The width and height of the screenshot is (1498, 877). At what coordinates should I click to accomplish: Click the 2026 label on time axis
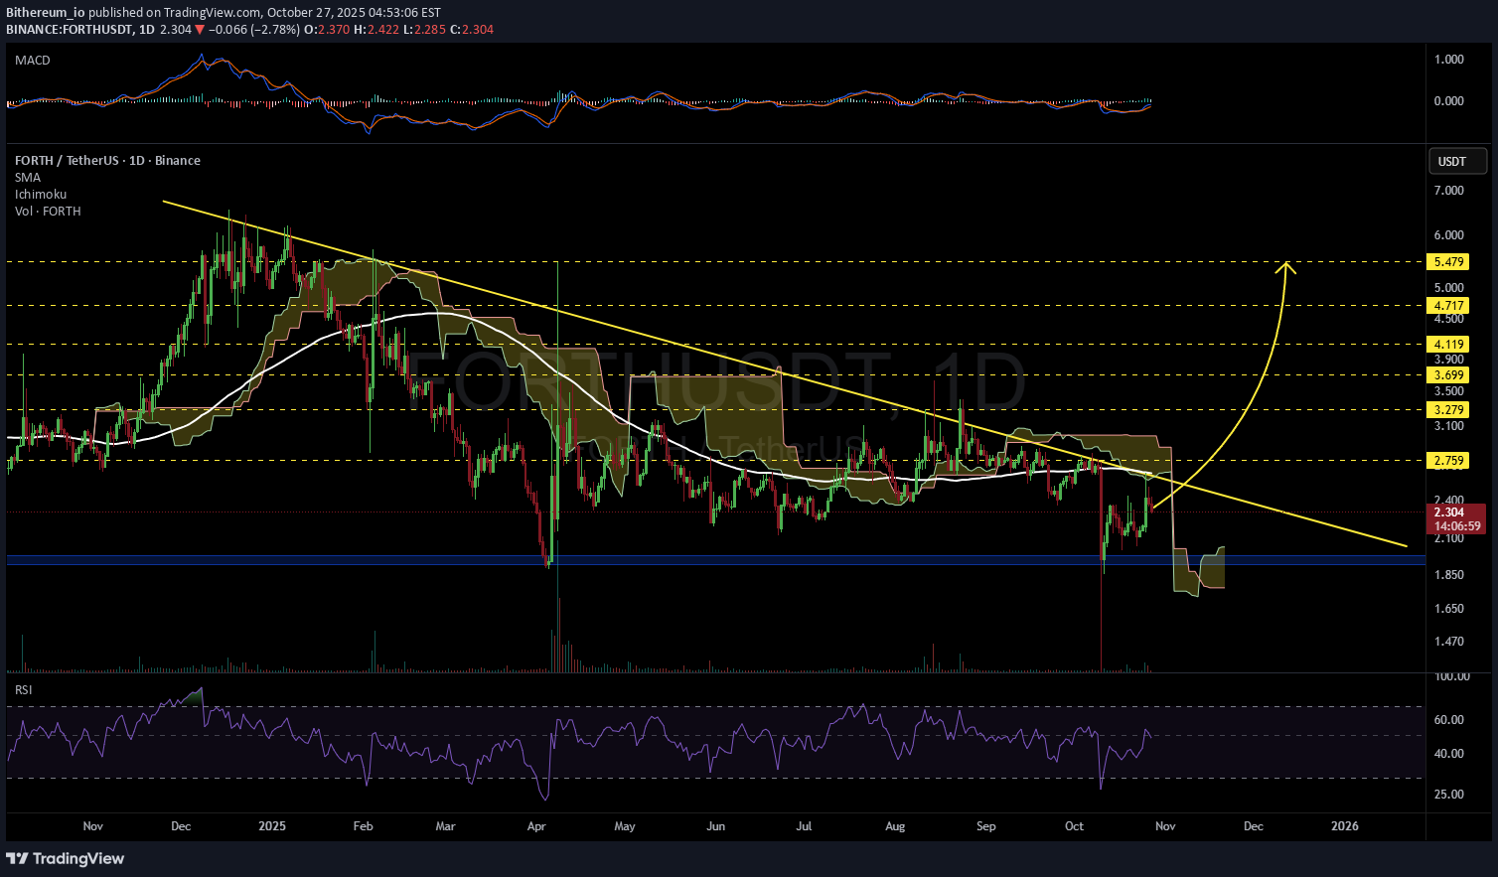pyautogui.click(x=1344, y=826)
